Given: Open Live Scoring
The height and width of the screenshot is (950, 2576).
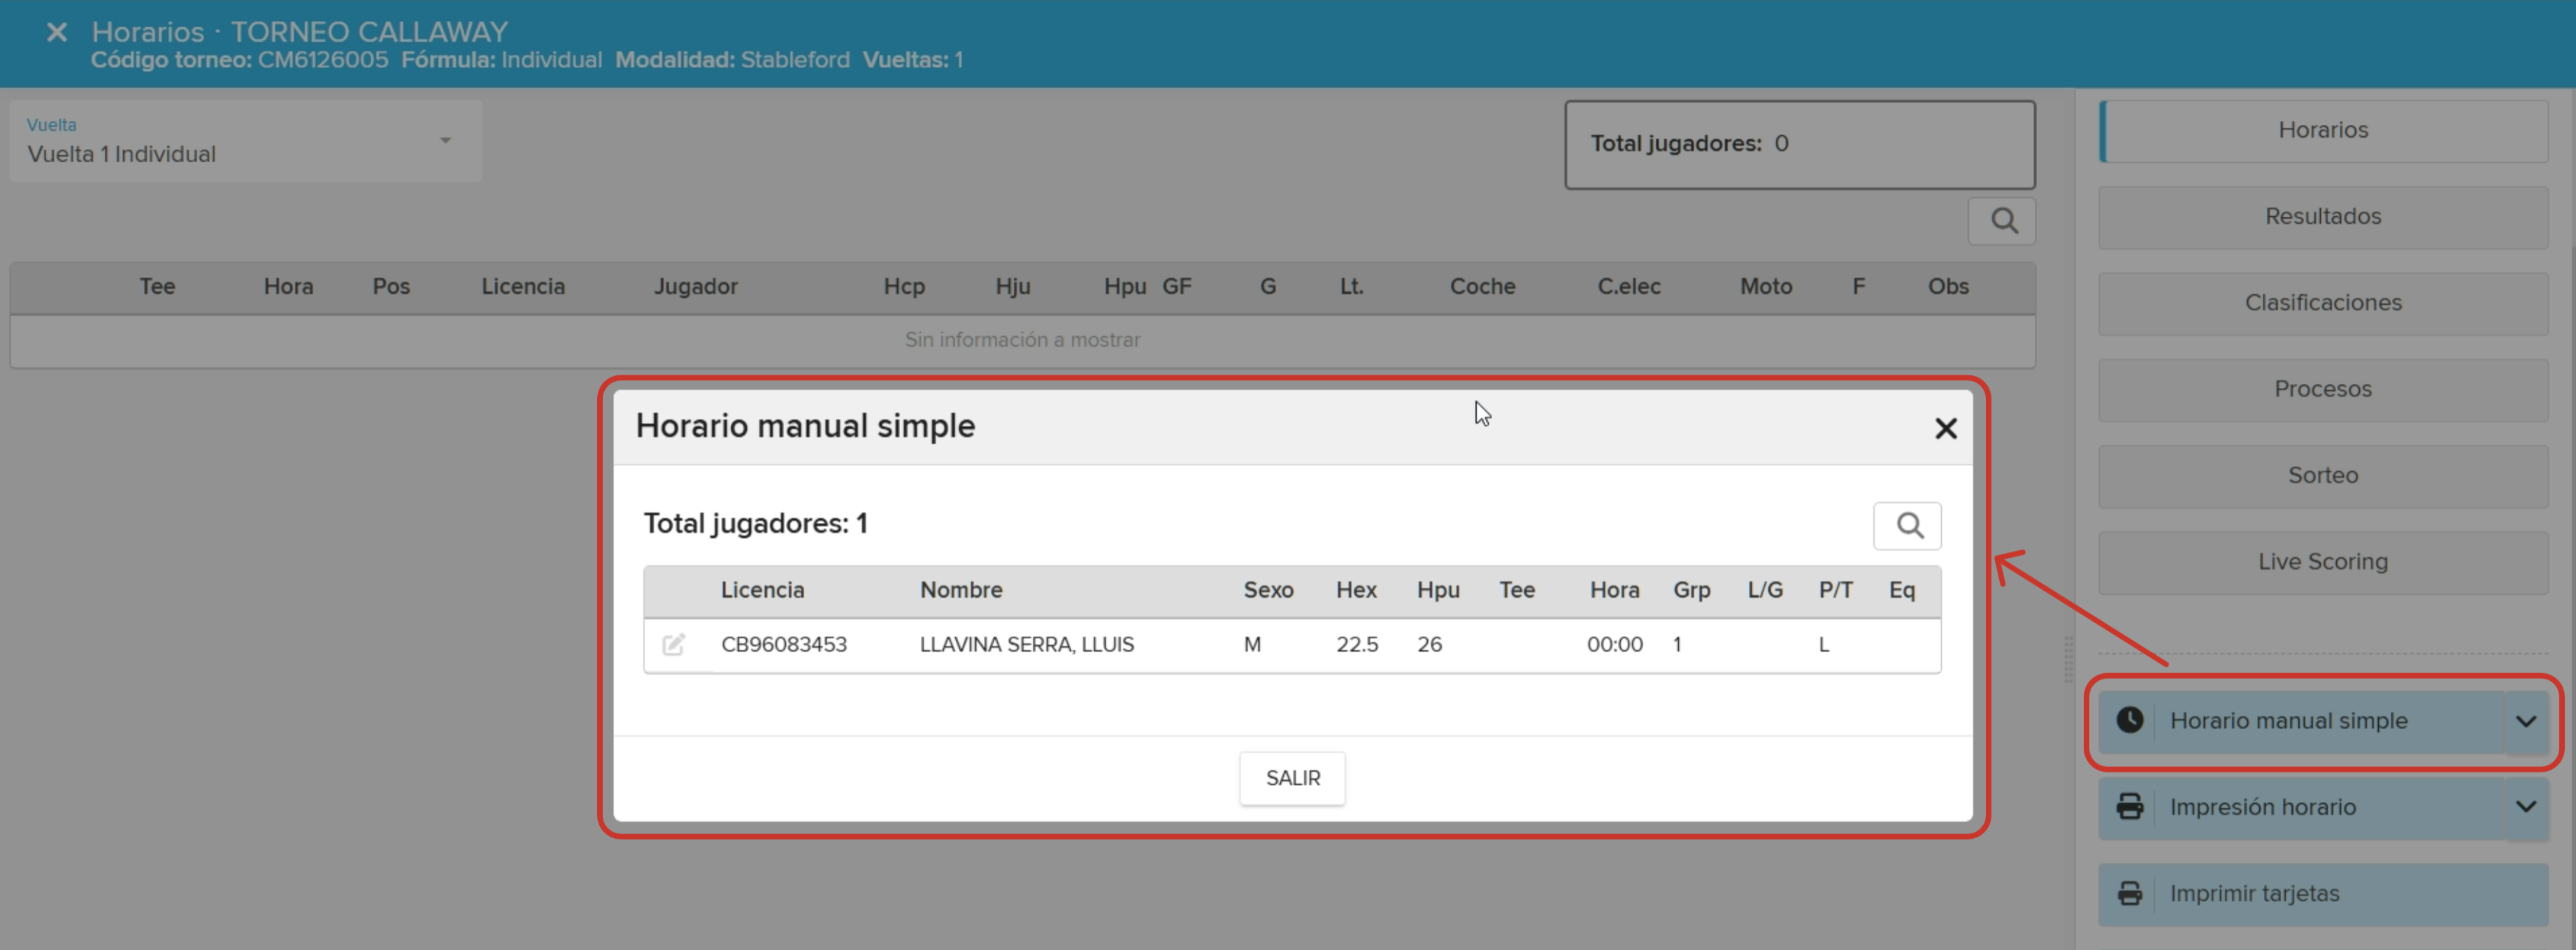Looking at the screenshot, I should (2323, 561).
